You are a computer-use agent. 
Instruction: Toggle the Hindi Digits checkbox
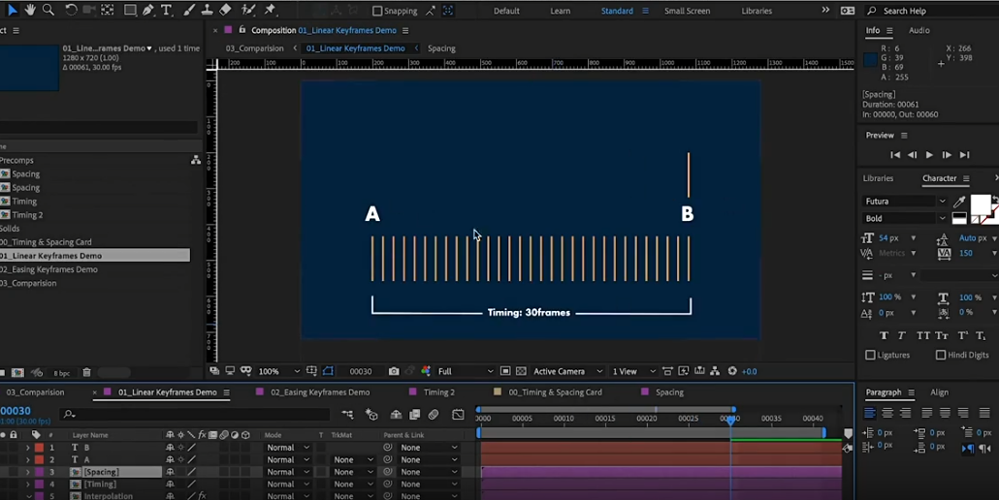(941, 356)
